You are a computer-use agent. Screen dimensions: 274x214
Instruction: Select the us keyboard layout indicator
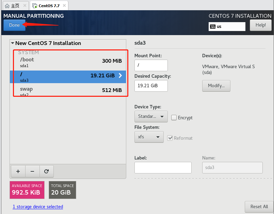(x=227, y=27)
